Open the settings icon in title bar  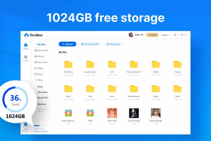(x=175, y=35)
